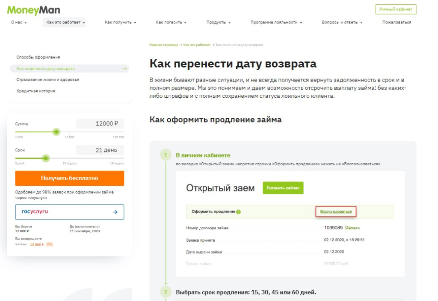Open the Продукты menu

tap(219, 23)
